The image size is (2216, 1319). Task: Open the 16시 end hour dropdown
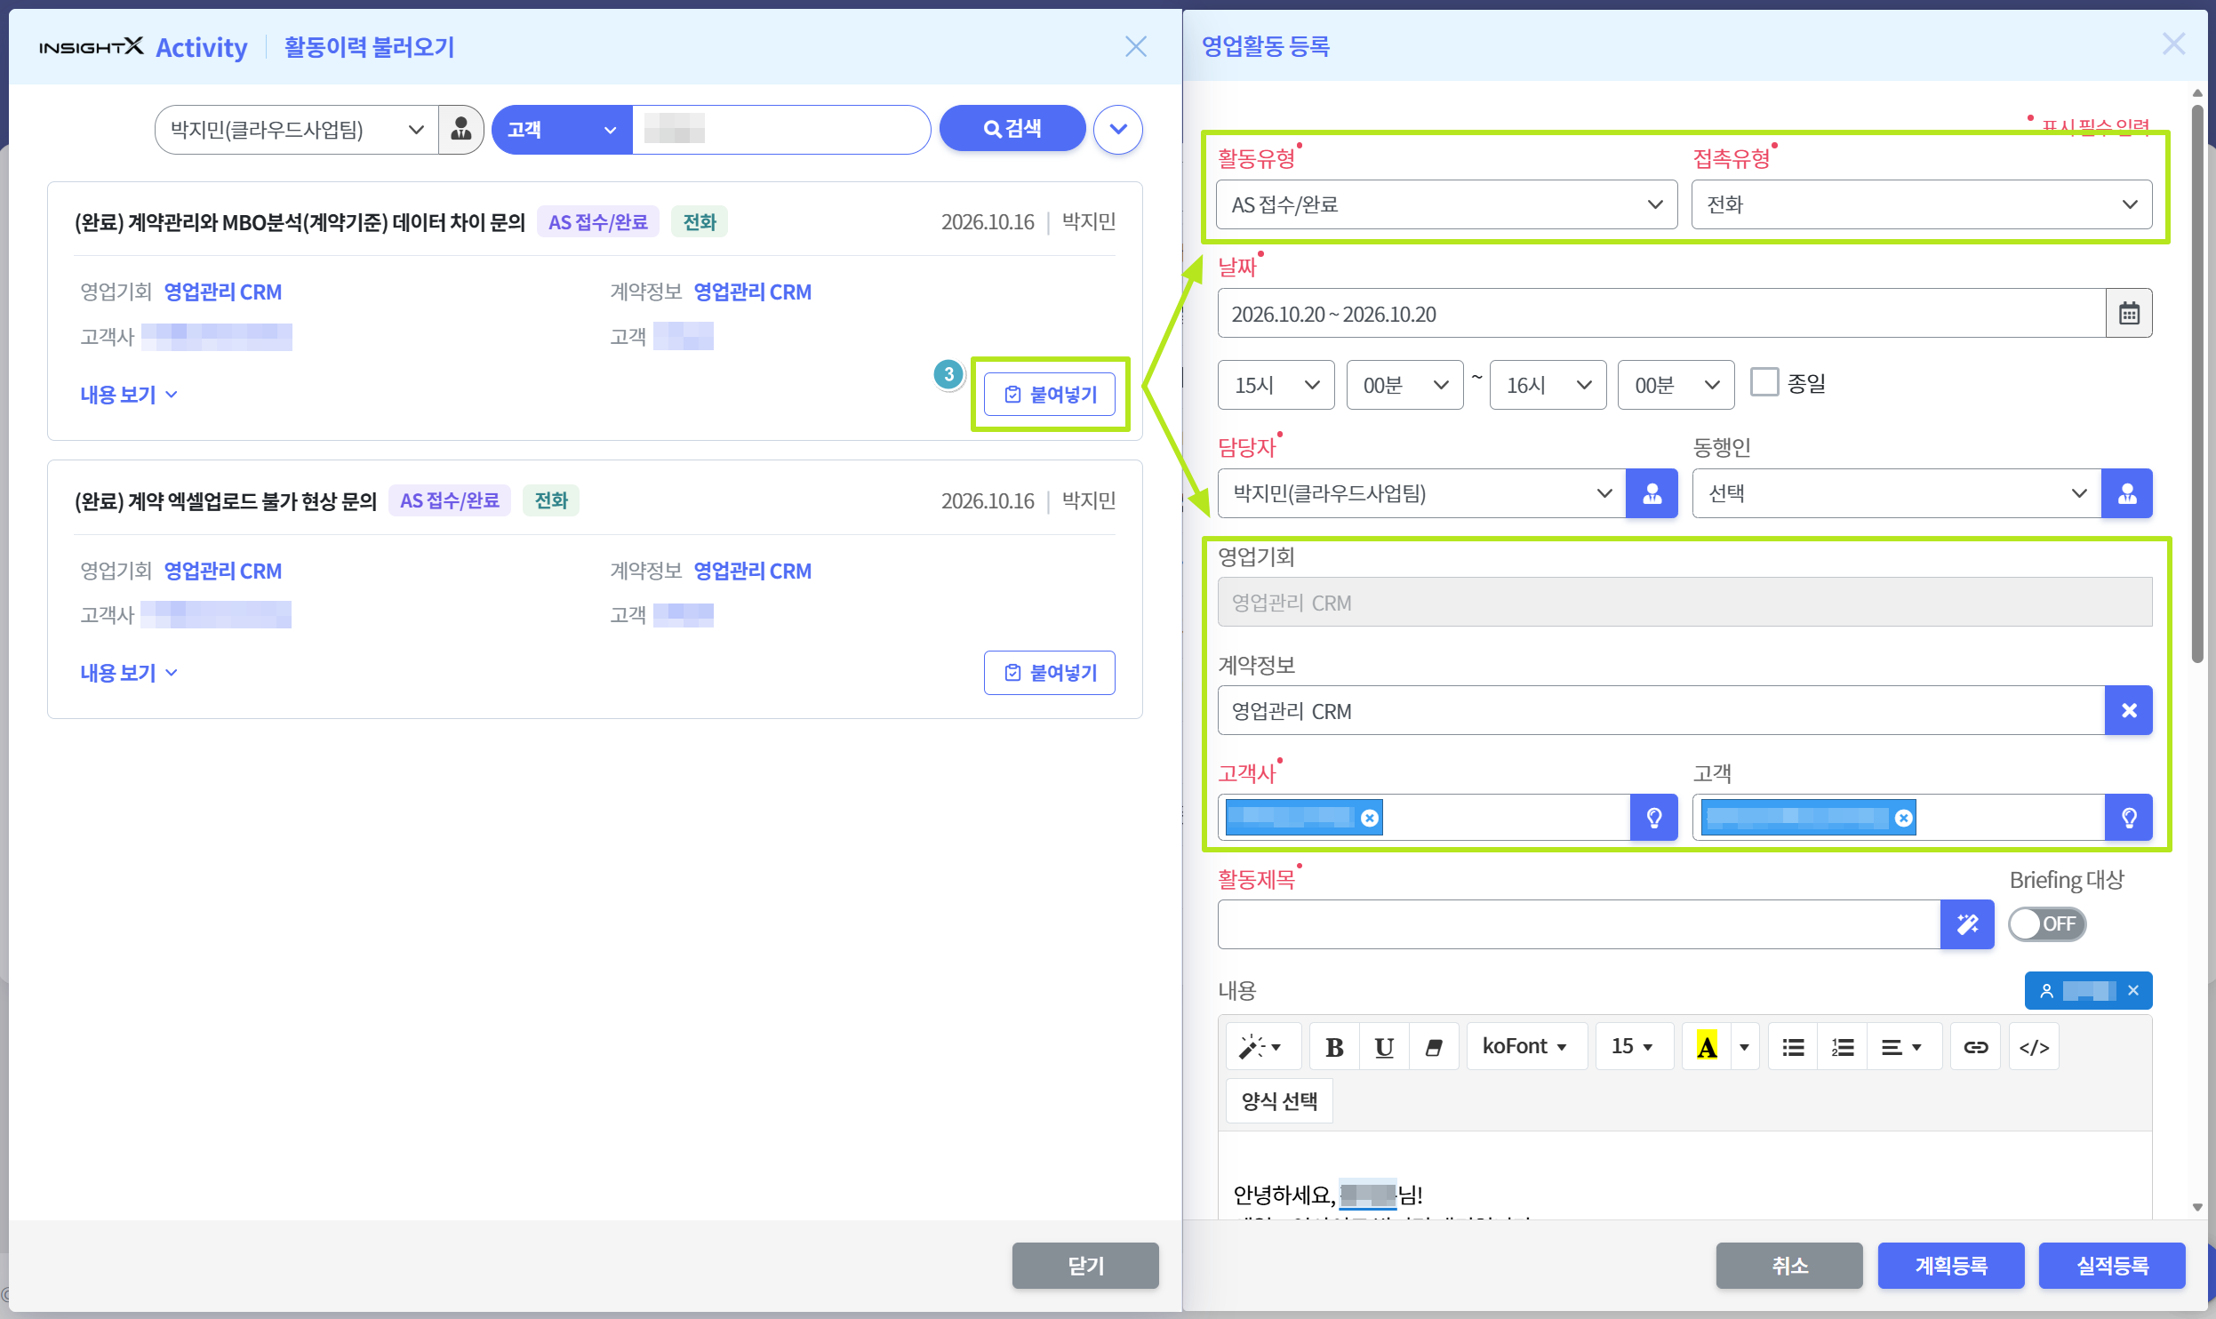[x=1548, y=385]
